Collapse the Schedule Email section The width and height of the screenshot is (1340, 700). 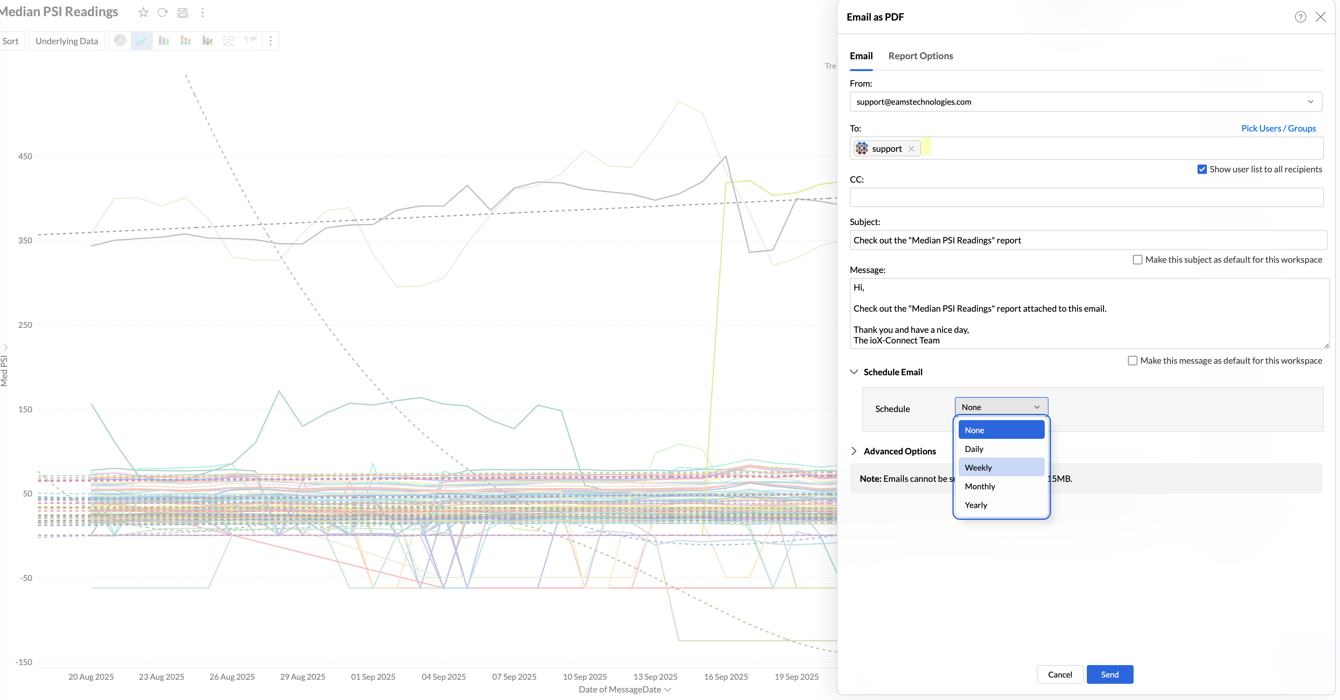[892, 372]
